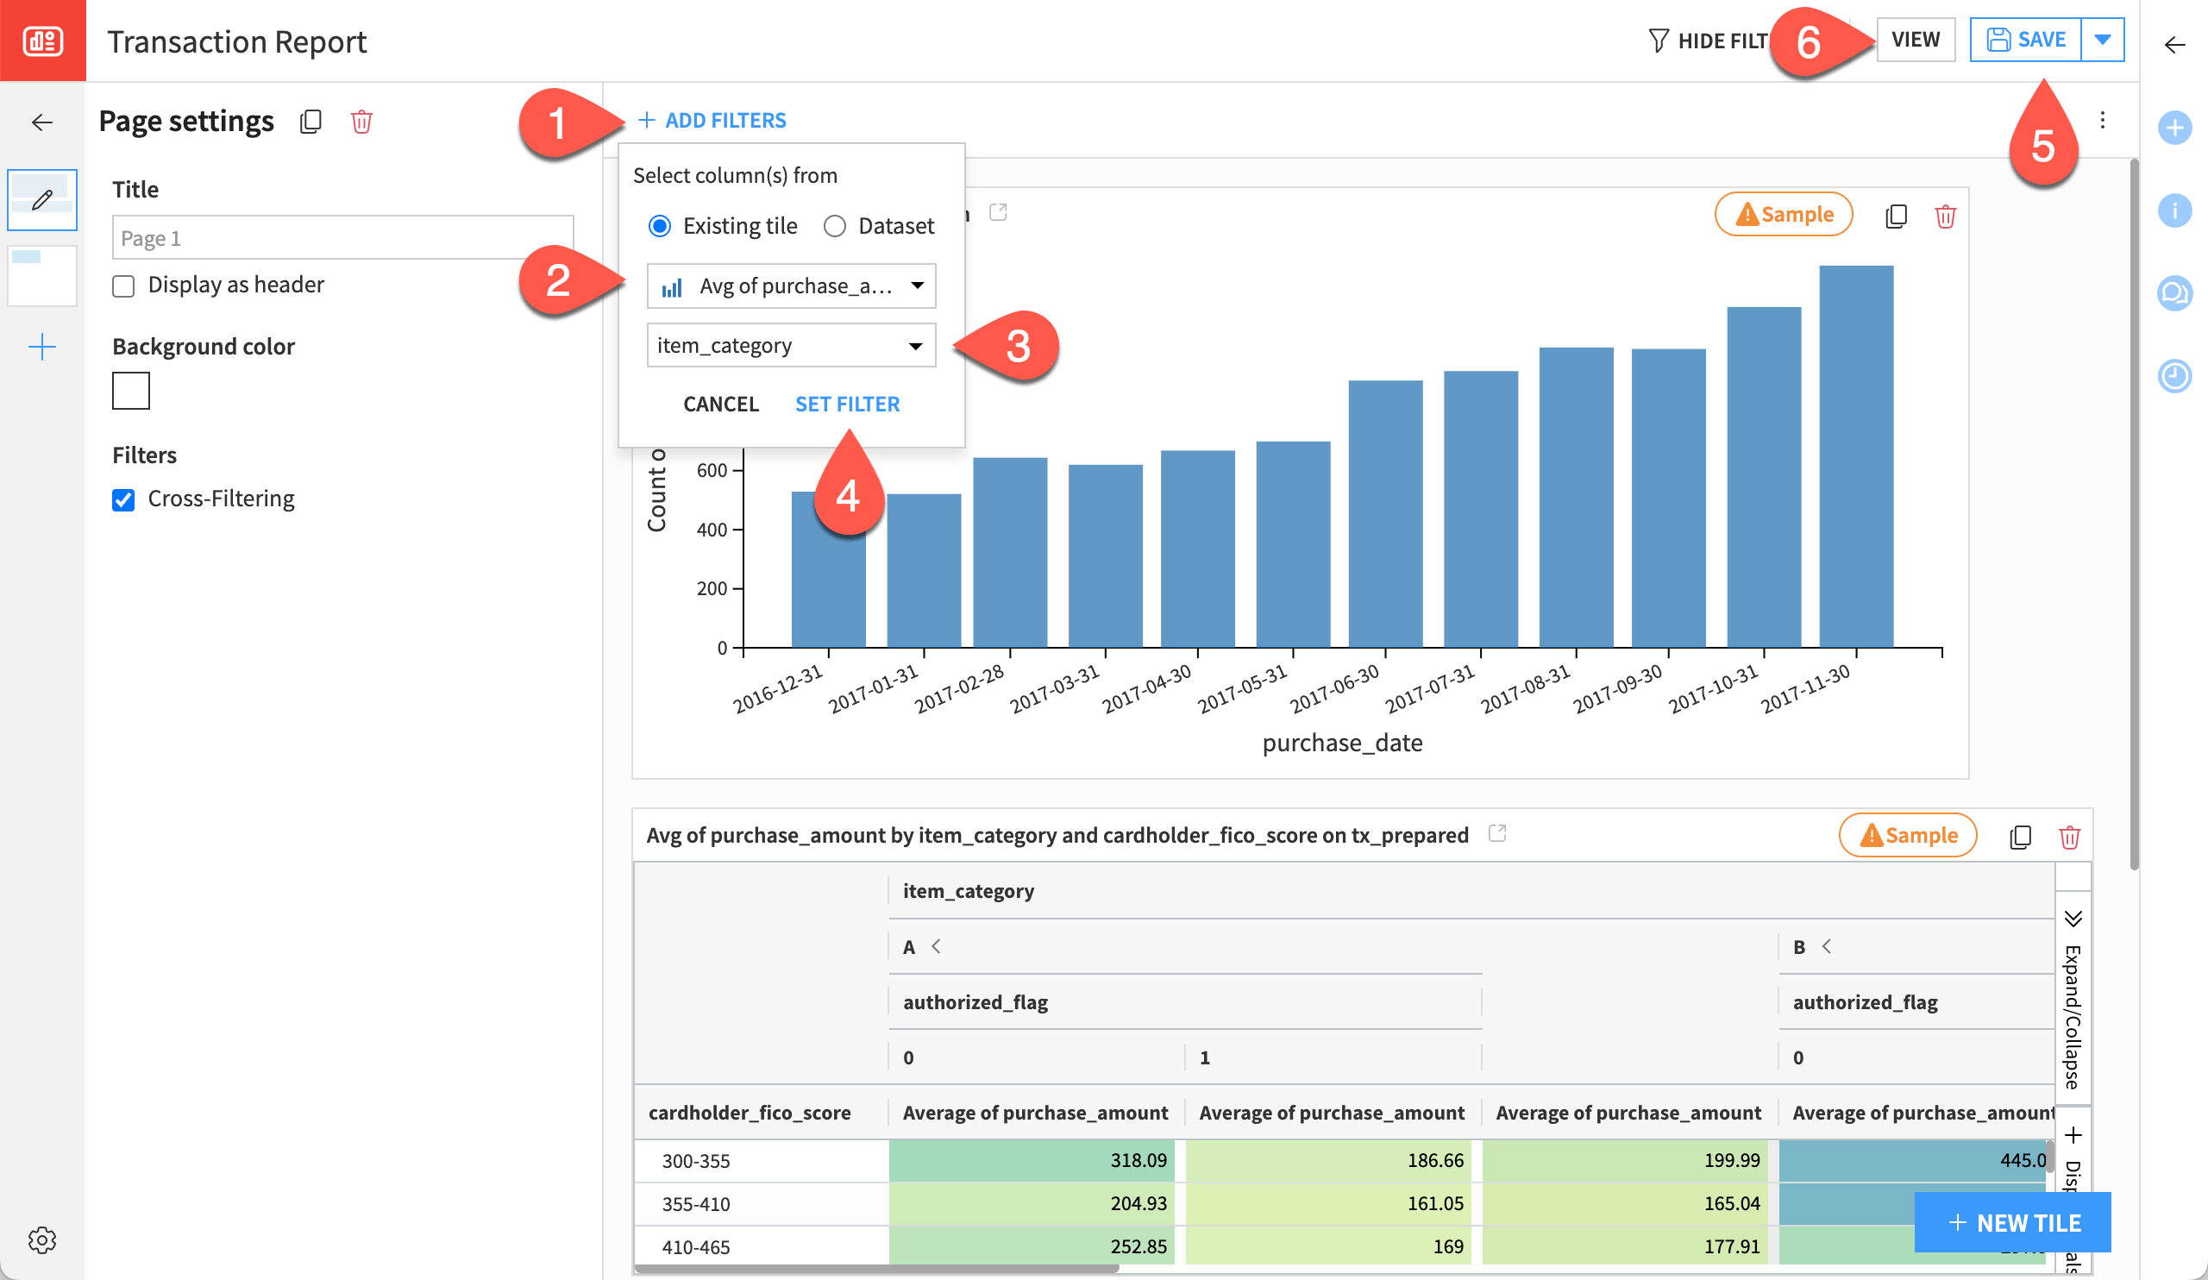Open the item_category column dropdown
This screenshot has width=2208, height=1280.
click(x=791, y=345)
